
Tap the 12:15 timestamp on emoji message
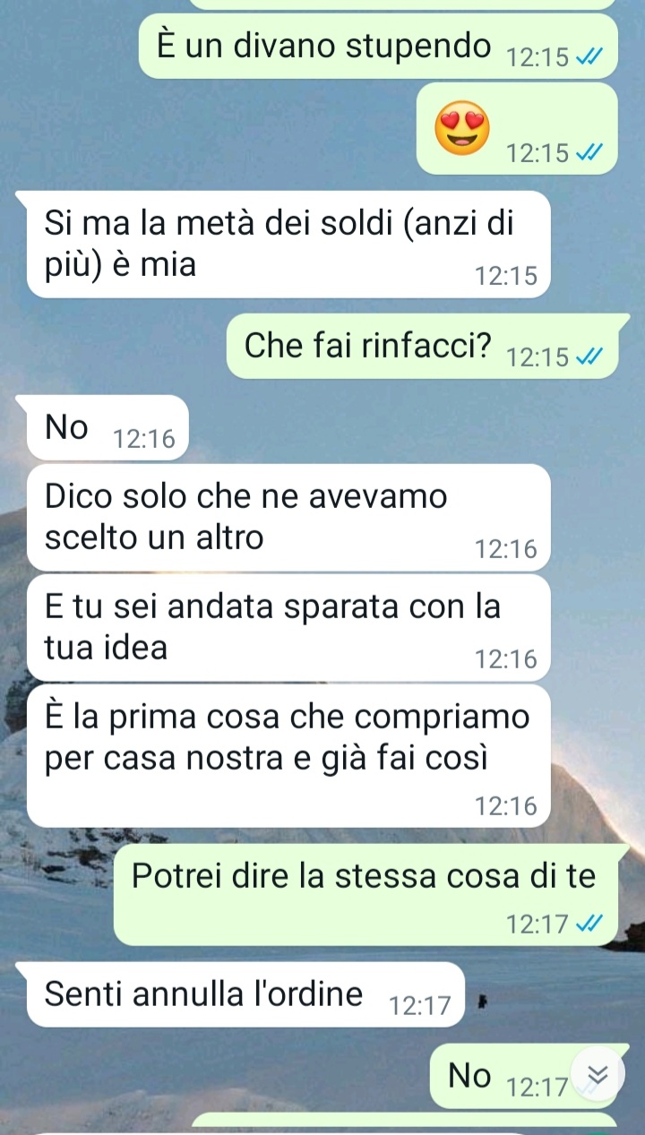537,154
